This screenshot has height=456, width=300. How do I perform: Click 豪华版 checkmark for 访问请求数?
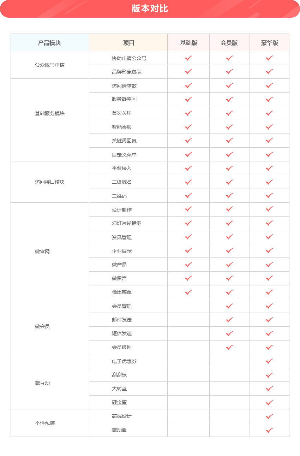pos(269,85)
